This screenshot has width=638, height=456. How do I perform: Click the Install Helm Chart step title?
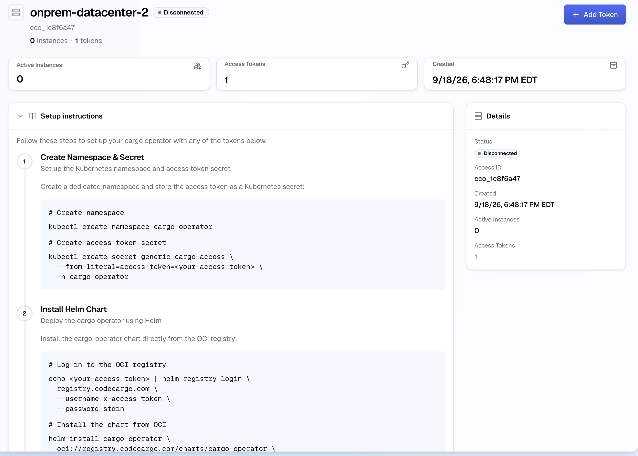(x=74, y=309)
